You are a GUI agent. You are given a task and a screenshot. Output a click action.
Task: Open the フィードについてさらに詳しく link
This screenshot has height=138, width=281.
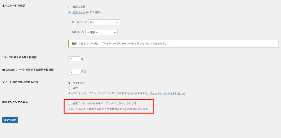167,93
